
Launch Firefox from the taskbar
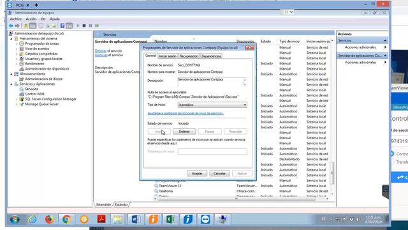pos(49,219)
